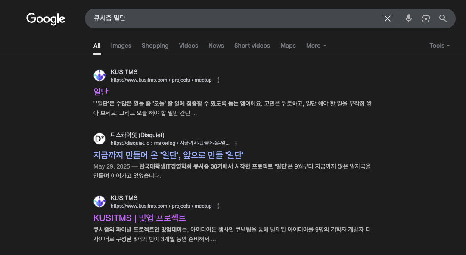Click snippet mentioning 한국대학생IT경영학회 큐시즘 30기
Viewport: 466px width, 255px height.
(x=232, y=171)
